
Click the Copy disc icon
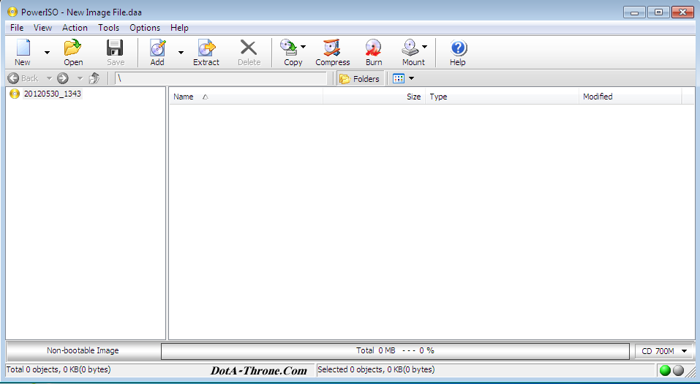point(289,48)
